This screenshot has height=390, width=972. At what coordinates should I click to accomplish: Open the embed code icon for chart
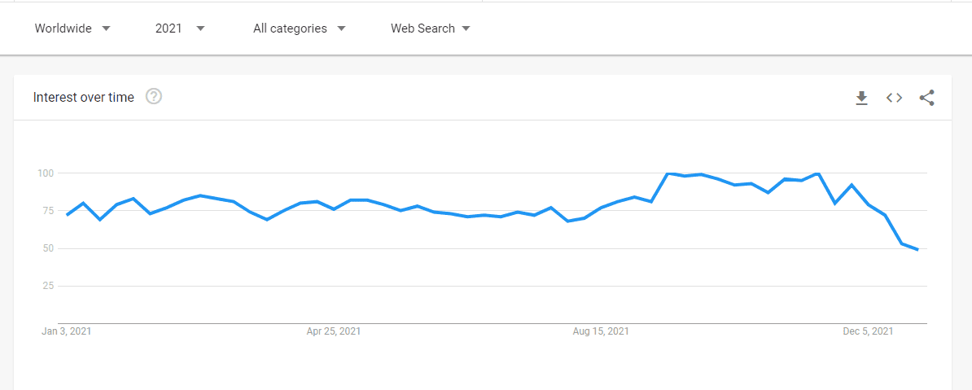pos(894,98)
